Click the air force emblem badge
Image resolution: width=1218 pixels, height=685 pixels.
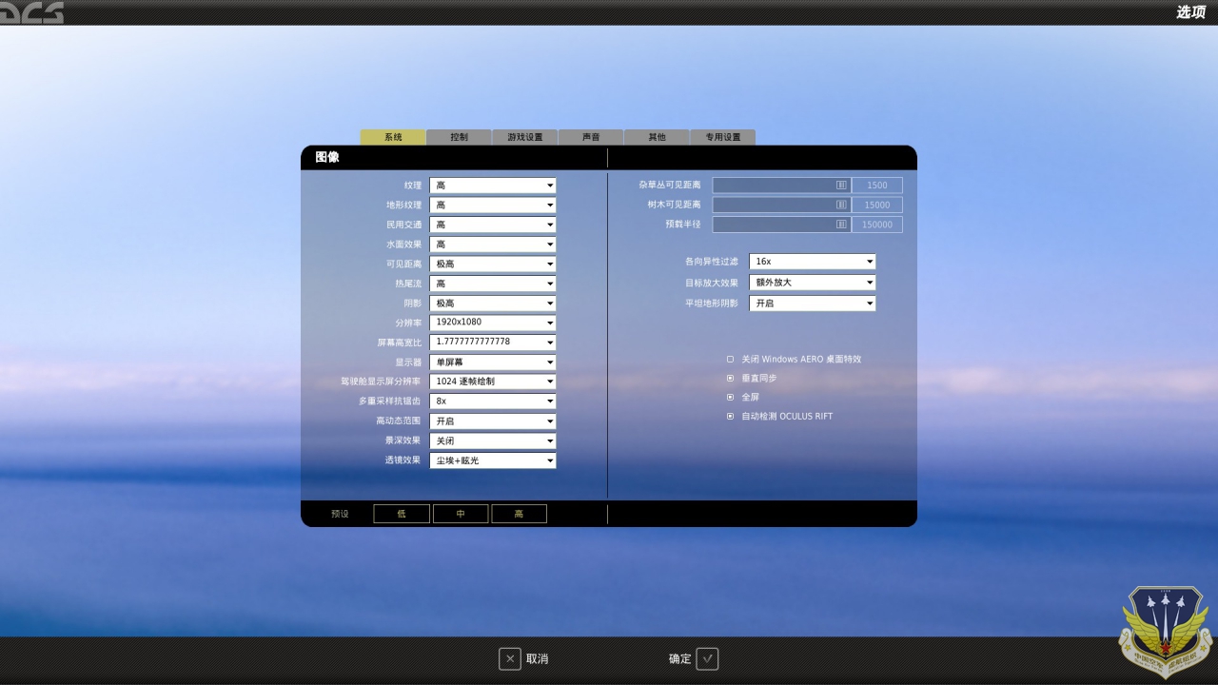tap(1166, 631)
